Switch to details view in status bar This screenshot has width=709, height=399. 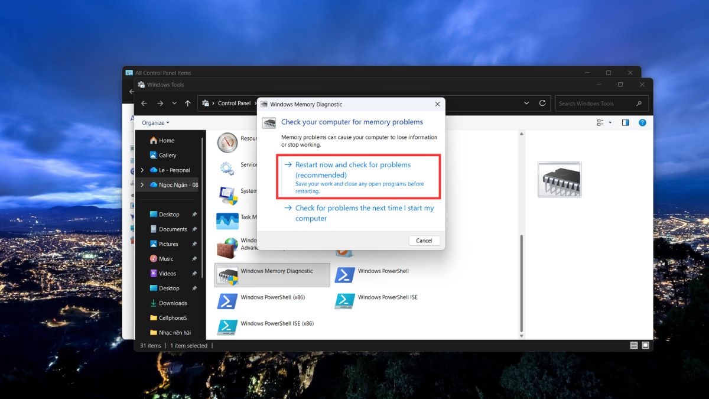click(x=634, y=345)
